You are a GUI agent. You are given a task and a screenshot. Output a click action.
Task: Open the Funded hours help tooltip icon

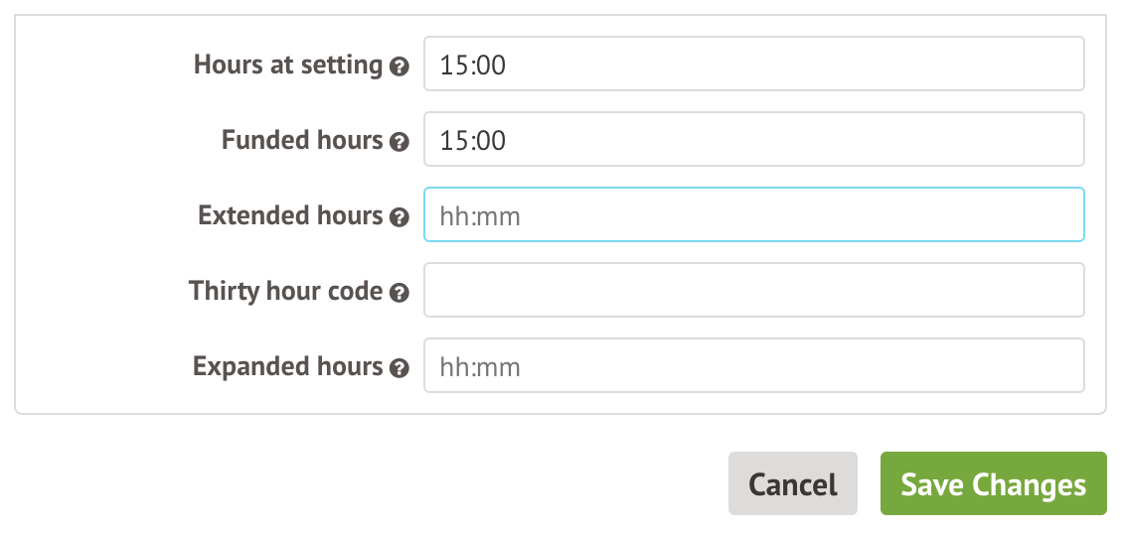point(400,142)
